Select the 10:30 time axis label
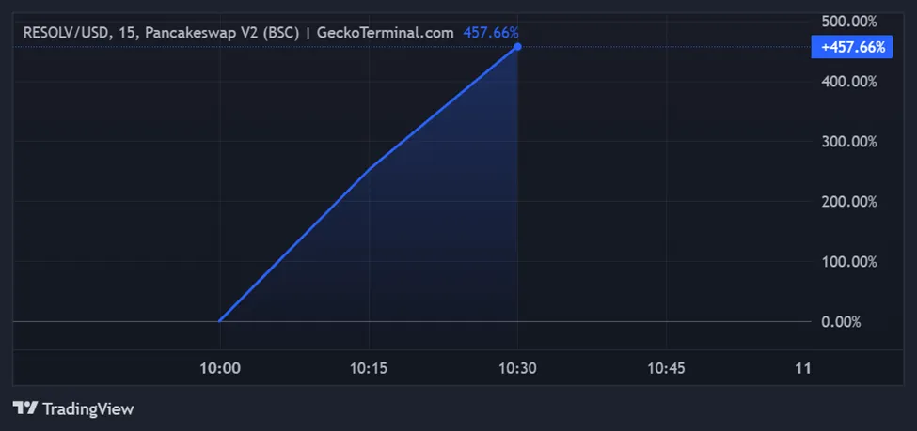 [517, 369]
